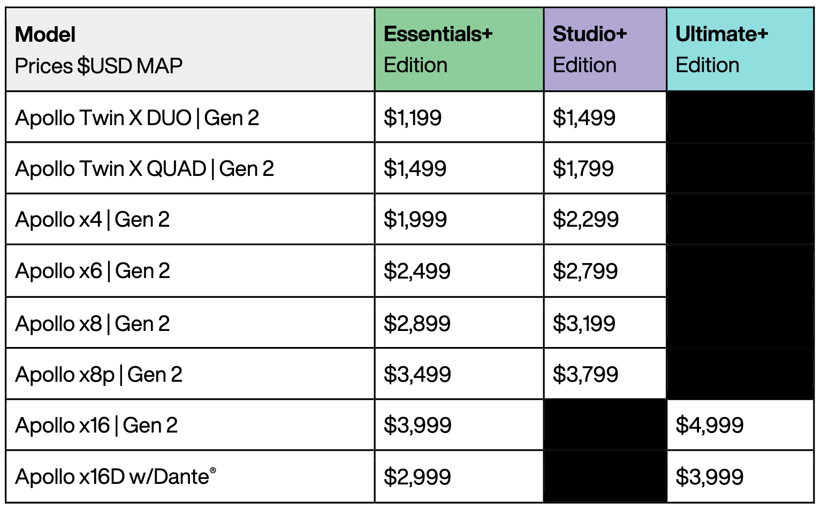Select the Apollo x4 Gen 2 model cell
Viewport: 822px width, 509px height.
click(93, 219)
